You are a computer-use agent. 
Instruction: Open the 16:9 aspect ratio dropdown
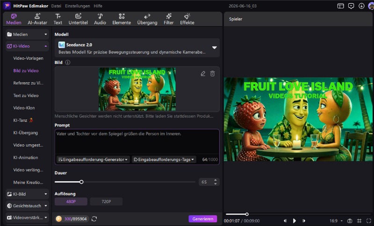(x=336, y=221)
